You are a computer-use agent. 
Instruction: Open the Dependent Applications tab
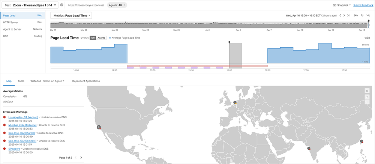point(86,81)
